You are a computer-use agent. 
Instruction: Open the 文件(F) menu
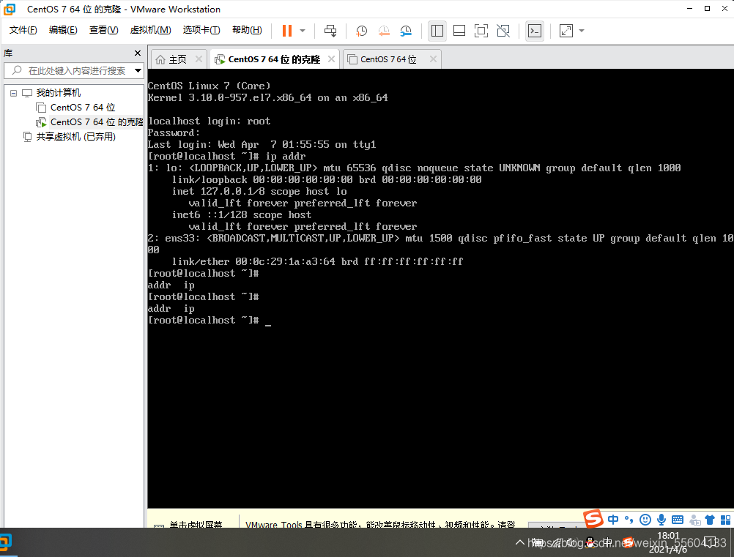[23, 30]
